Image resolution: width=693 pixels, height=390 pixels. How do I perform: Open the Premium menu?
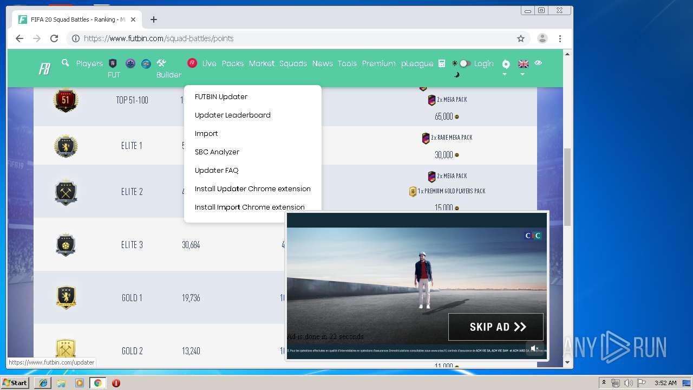(378, 63)
